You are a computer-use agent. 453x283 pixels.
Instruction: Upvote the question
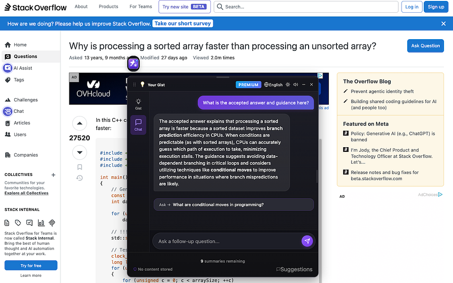(x=79, y=123)
